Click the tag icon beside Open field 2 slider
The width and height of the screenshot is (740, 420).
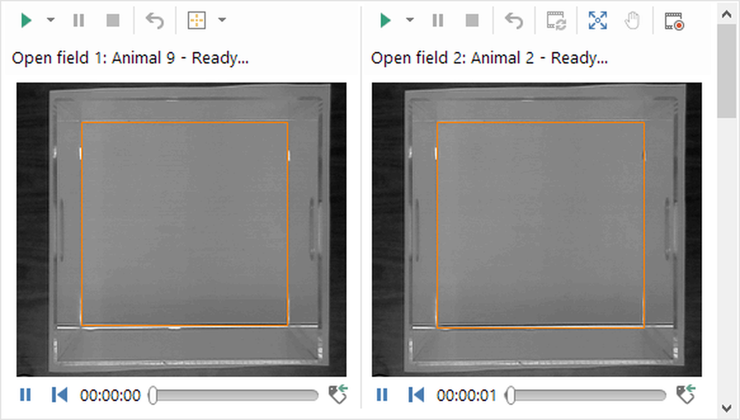pyautogui.click(x=685, y=395)
